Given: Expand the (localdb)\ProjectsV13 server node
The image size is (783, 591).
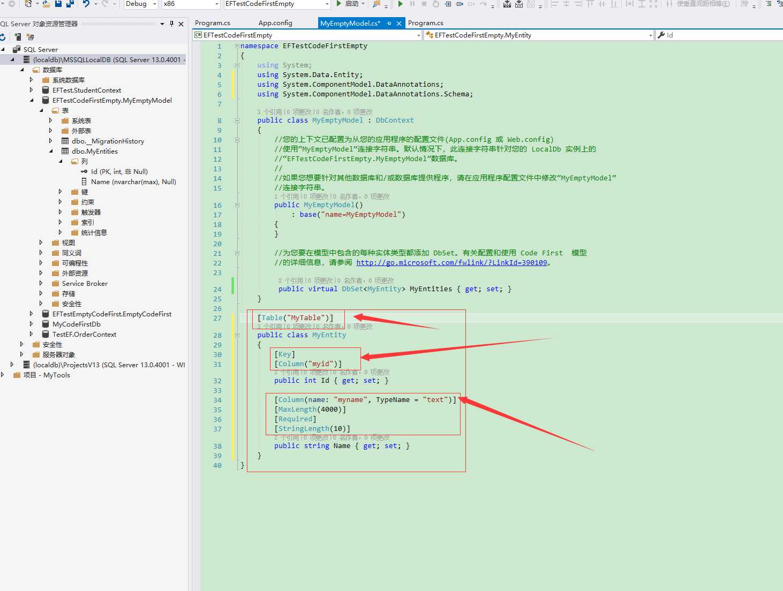Looking at the screenshot, I should coord(12,365).
